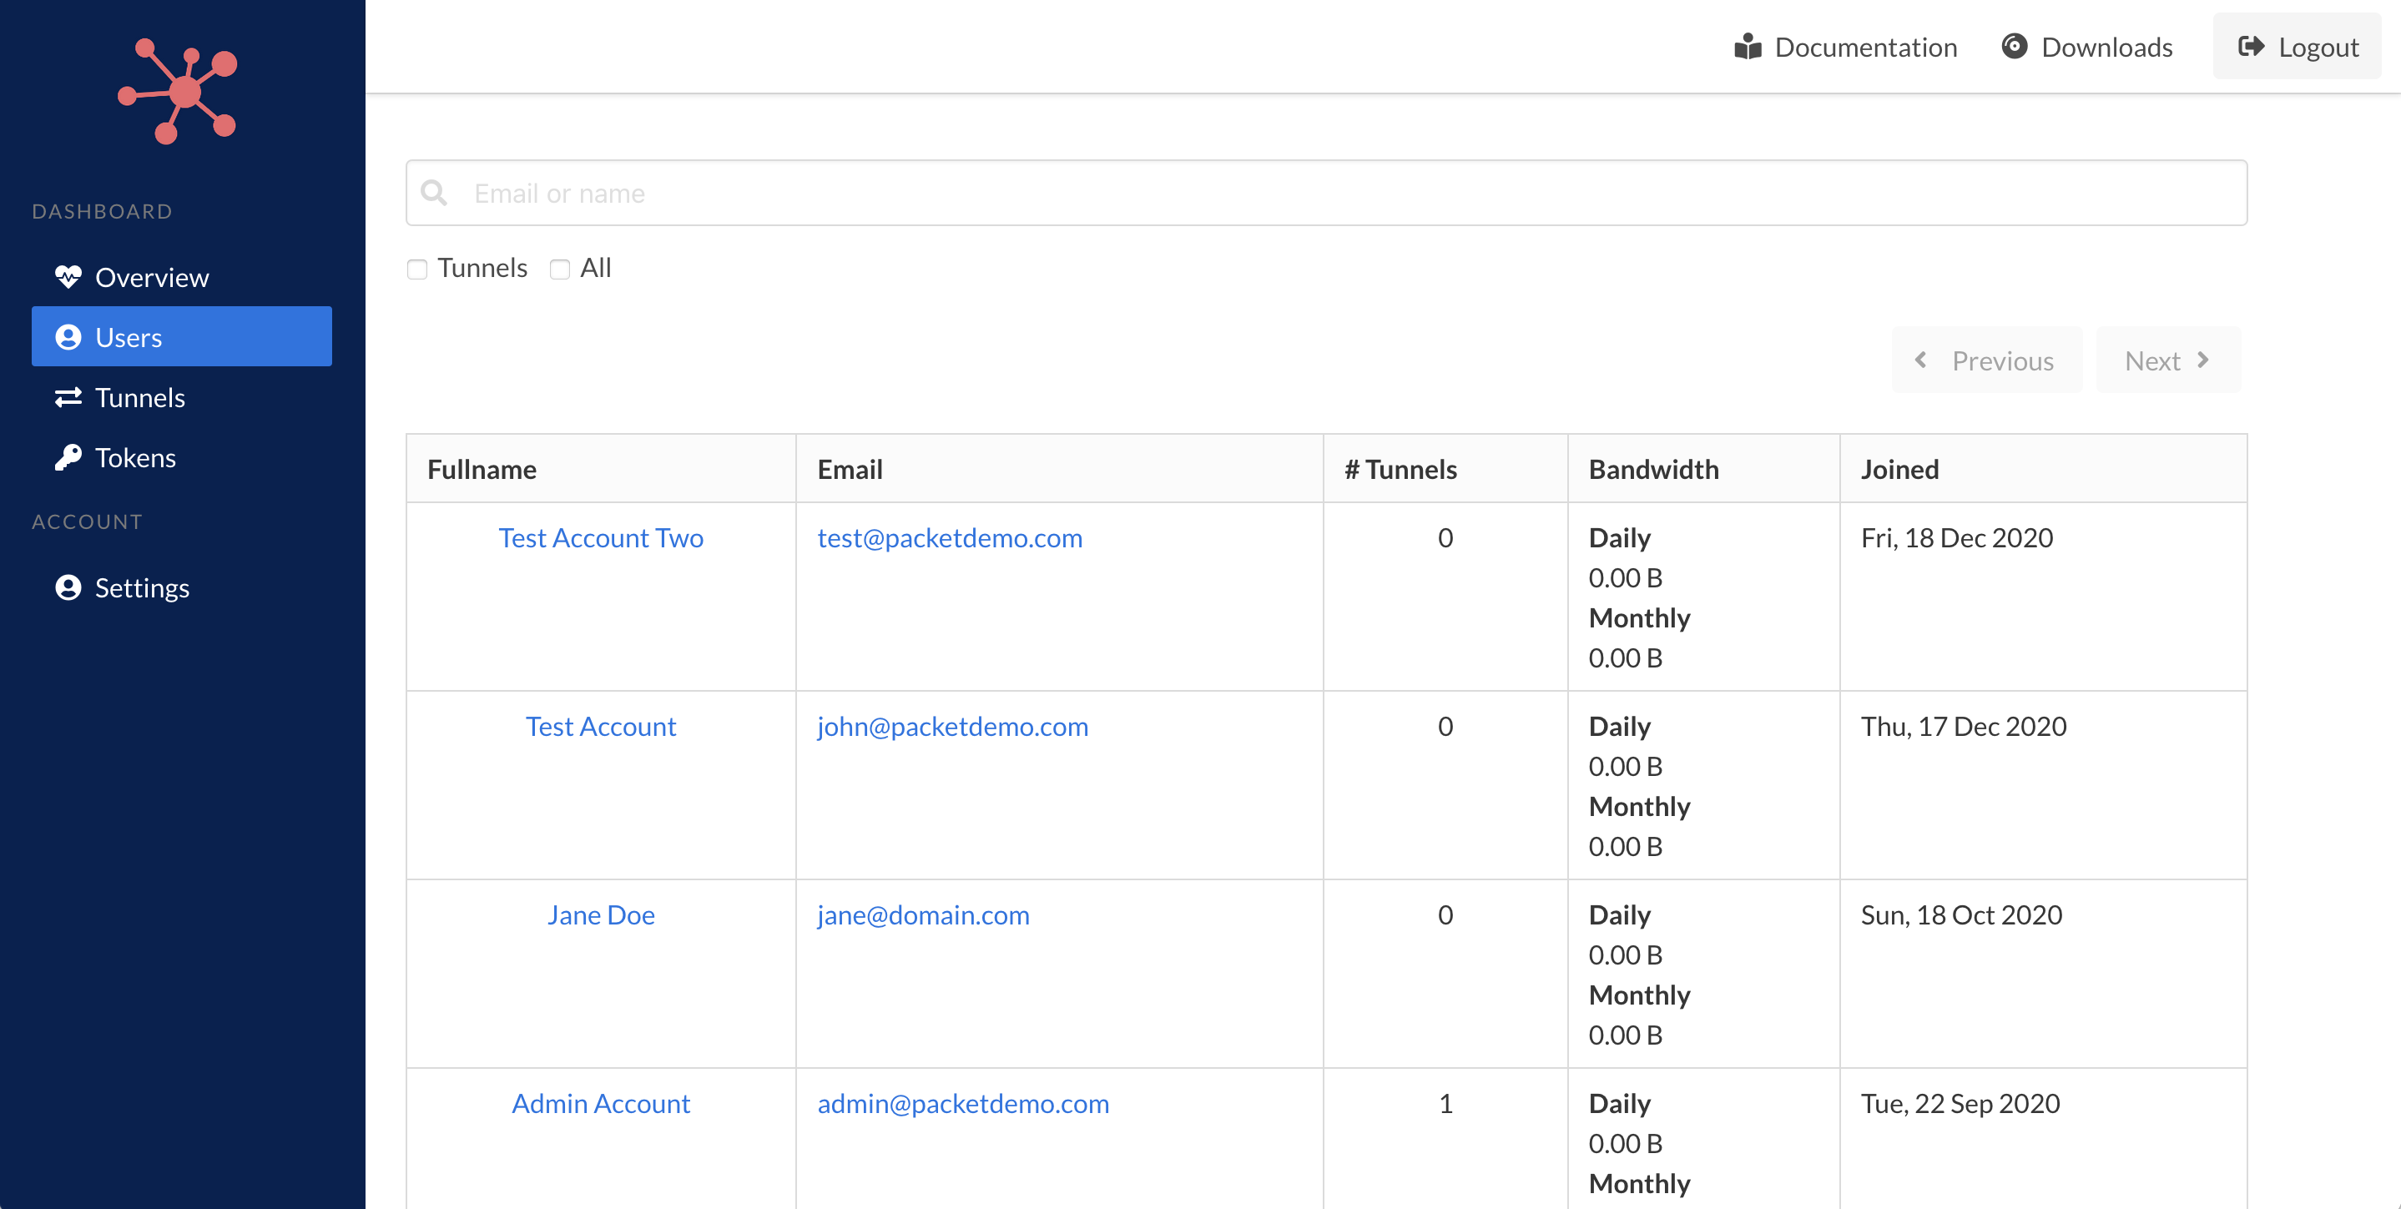The height and width of the screenshot is (1209, 2401).
Task: Click the disc icon beside Downloads
Action: 2015,47
